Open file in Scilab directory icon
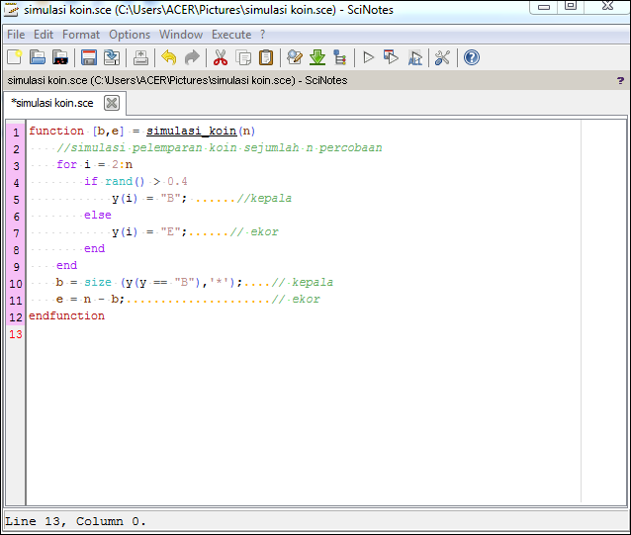Viewport: 631px width, 535px height. pos(60,57)
